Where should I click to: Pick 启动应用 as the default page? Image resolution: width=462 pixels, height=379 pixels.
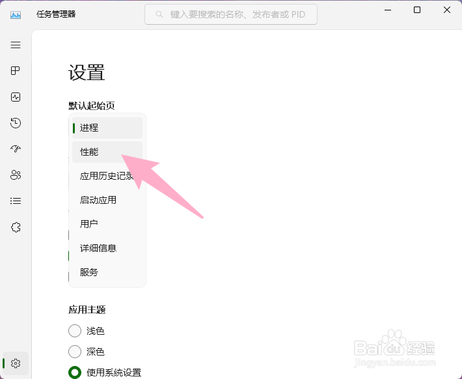pyautogui.click(x=107, y=201)
